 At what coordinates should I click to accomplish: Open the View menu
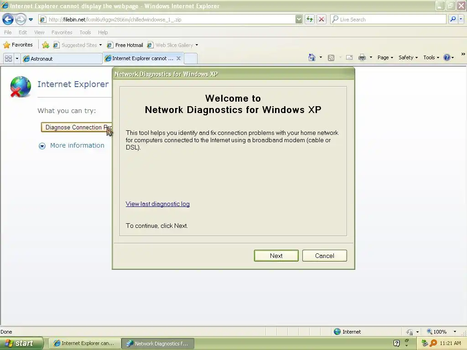[39, 32]
